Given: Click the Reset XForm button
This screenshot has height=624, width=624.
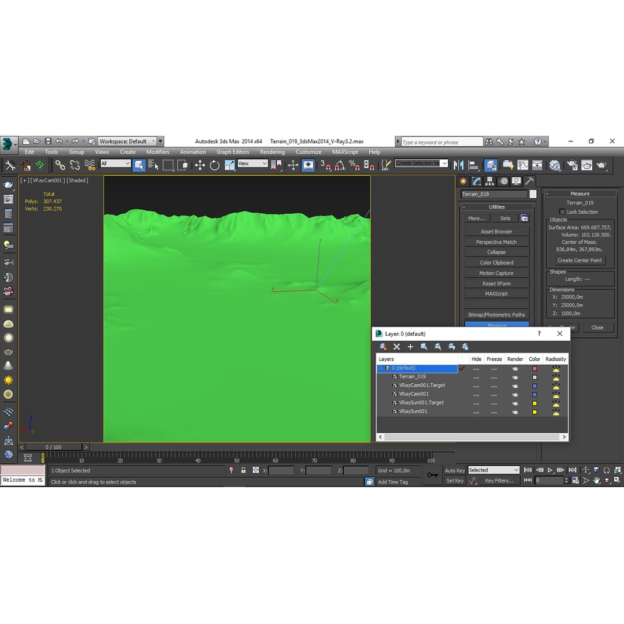Looking at the screenshot, I should pyautogui.click(x=497, y=284).
